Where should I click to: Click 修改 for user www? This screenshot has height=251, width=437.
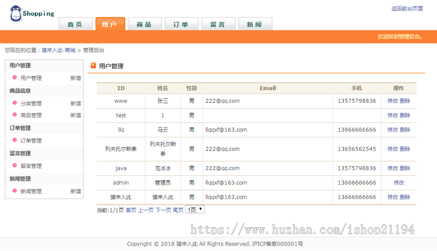[x=393, y=101]
